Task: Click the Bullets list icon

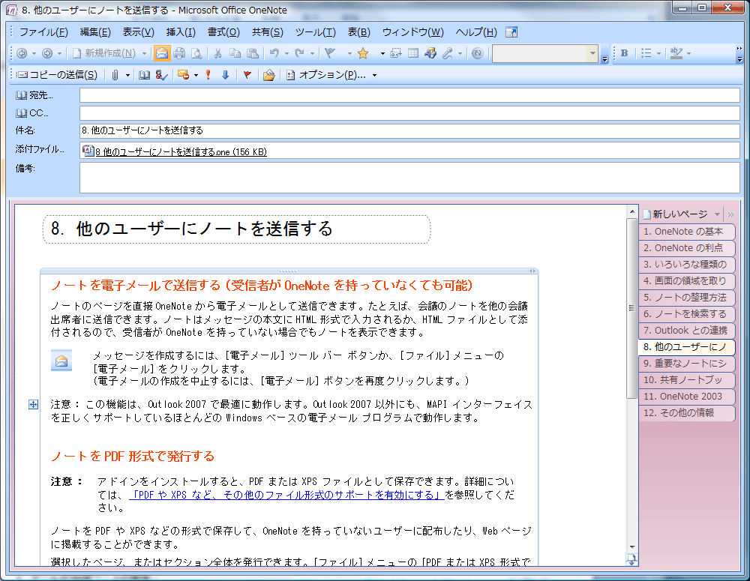Action: [x=646, y=53]
